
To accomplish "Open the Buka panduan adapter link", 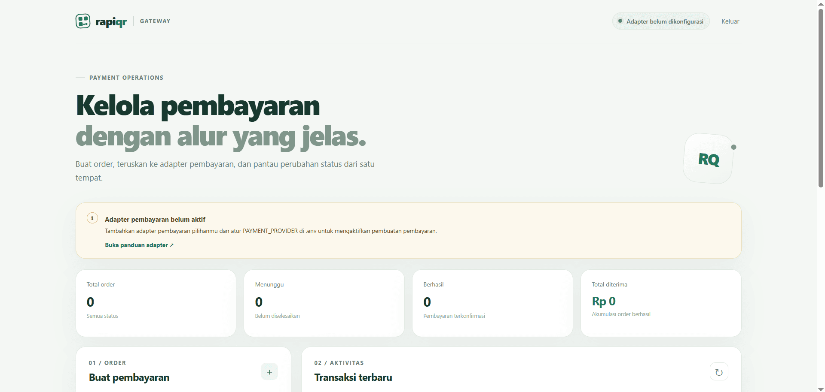I will click(139, 245).
